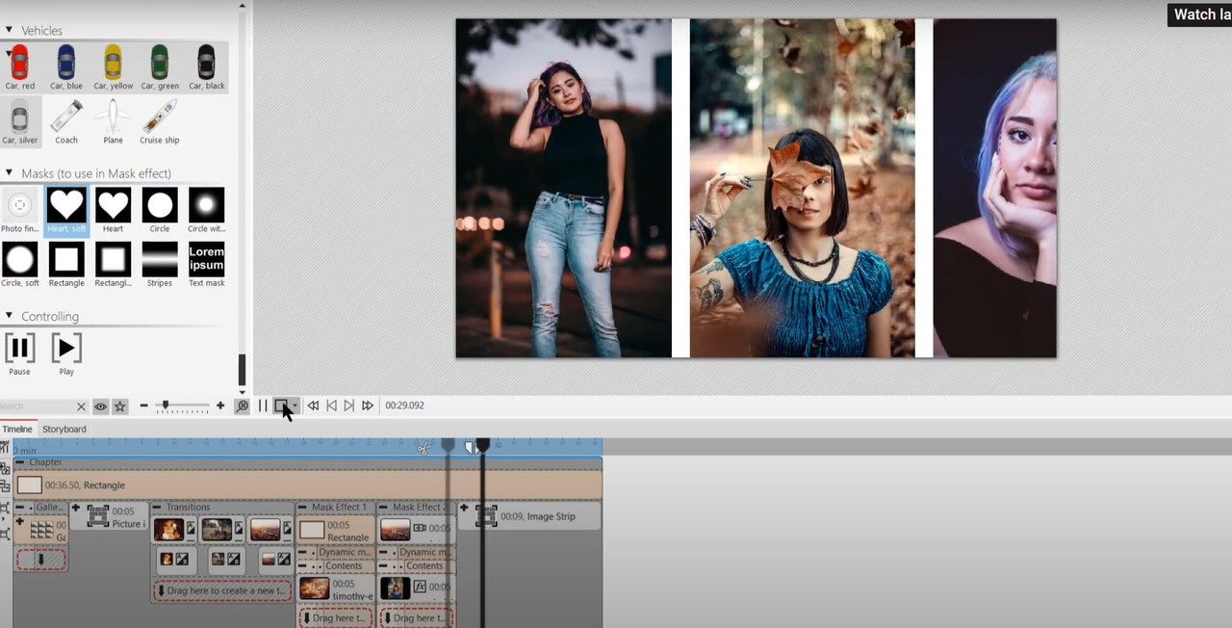Click in the toolbox search field
1232x628 pixels.
(37, 406)
